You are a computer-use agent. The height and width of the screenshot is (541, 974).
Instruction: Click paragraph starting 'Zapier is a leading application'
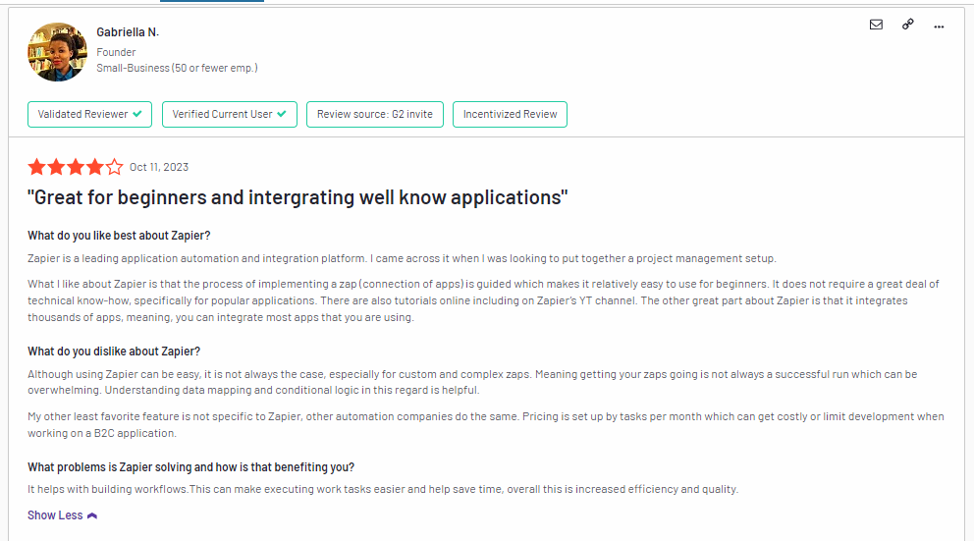pos(402,258)
